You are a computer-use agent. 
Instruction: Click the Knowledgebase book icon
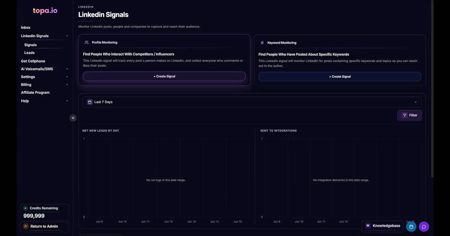[x=368, y=226]
